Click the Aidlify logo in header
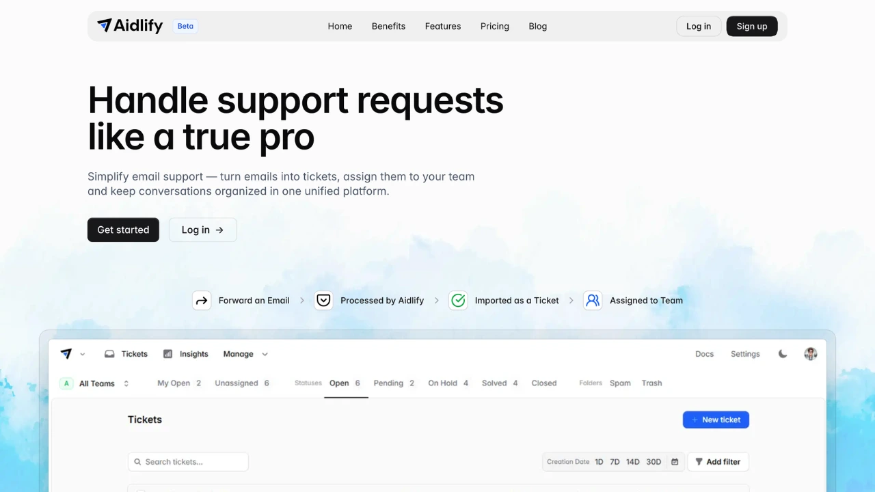Screen dimensions: 875x492 pos(130,26)
